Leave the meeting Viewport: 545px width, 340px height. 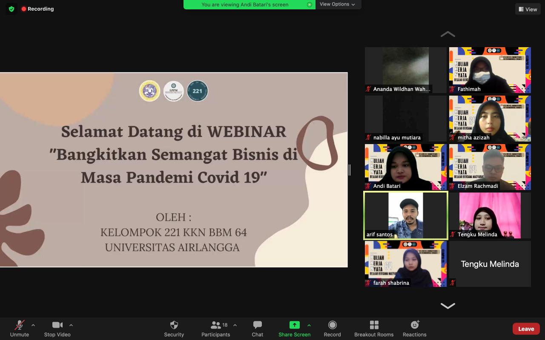pyautogui.click(x=526, y=329)
